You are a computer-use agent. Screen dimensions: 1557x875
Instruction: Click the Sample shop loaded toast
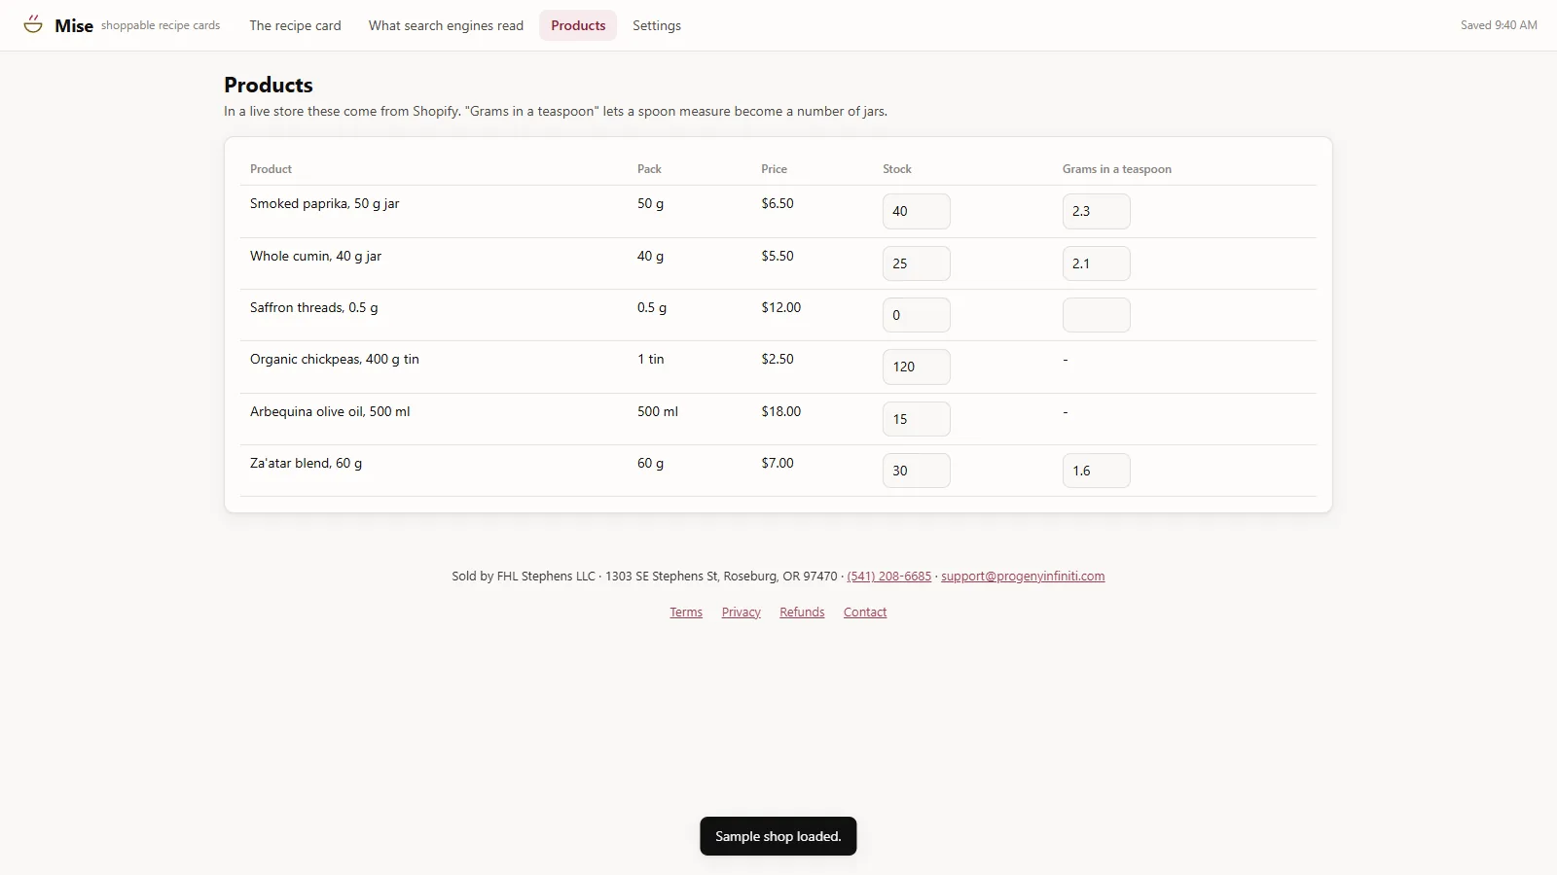778,836
